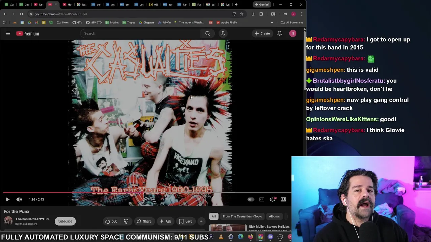
Task: Select the Albums filter chip
Action: tap(274, 216)
